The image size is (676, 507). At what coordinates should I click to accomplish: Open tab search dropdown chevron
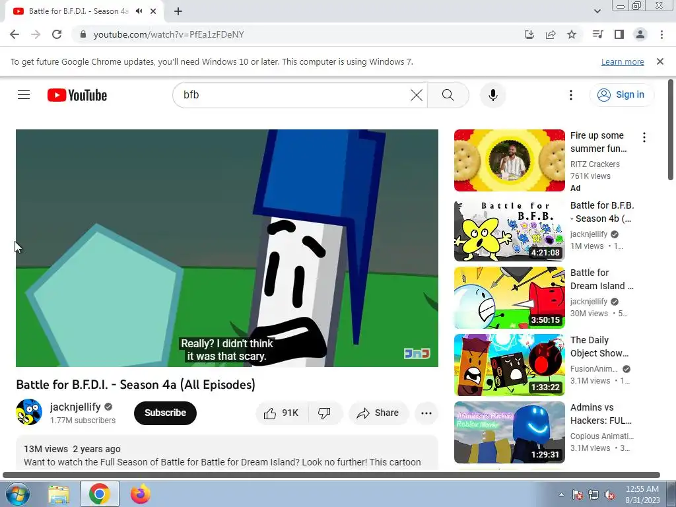(597, 11)
